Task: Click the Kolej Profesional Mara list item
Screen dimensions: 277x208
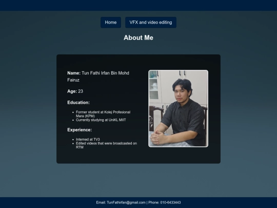Action: [x=103, y=114]
